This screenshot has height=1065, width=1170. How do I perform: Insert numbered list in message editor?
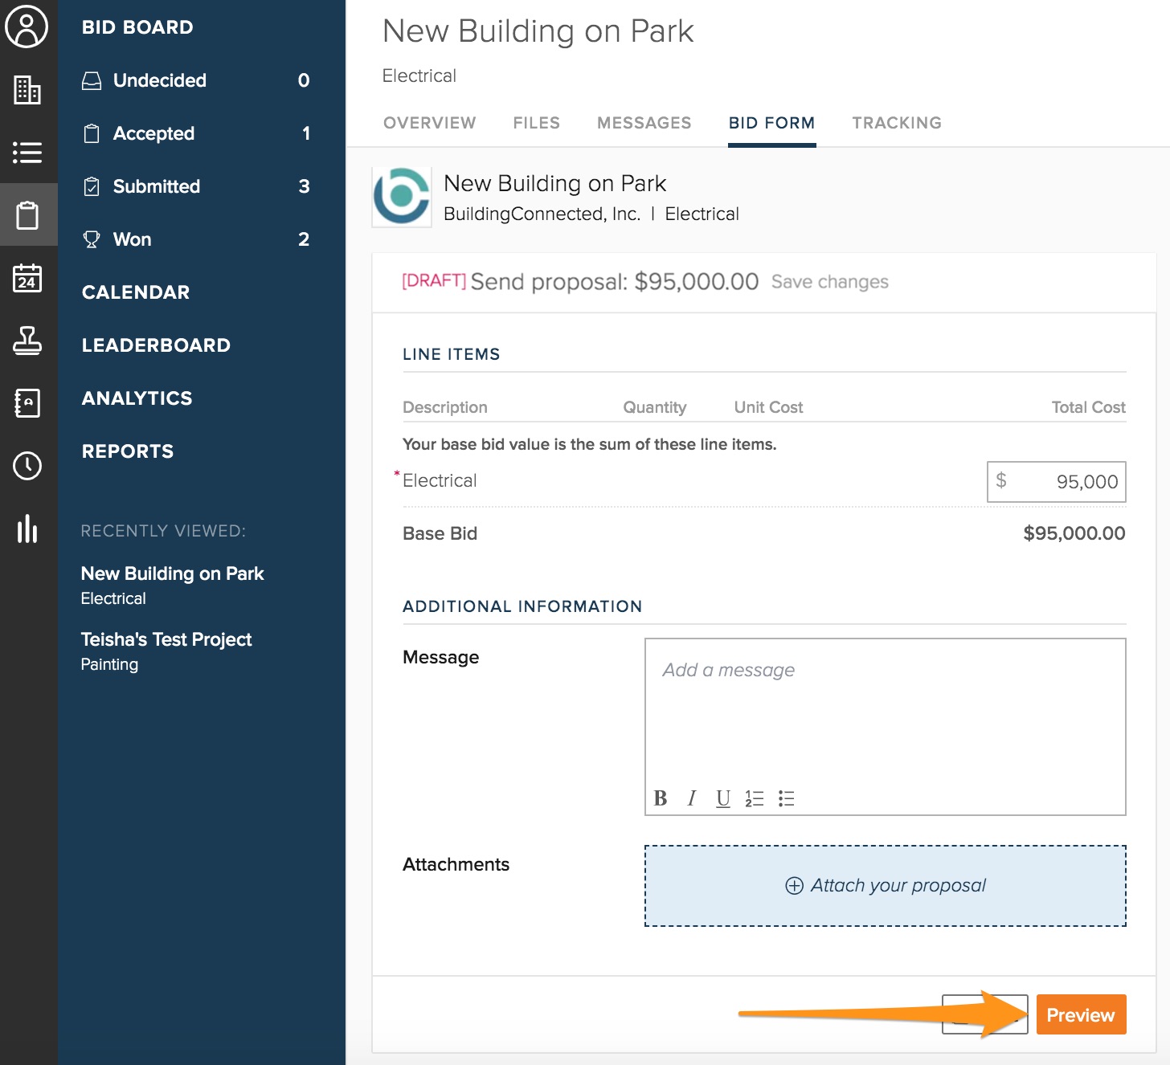tap(755, 798)
